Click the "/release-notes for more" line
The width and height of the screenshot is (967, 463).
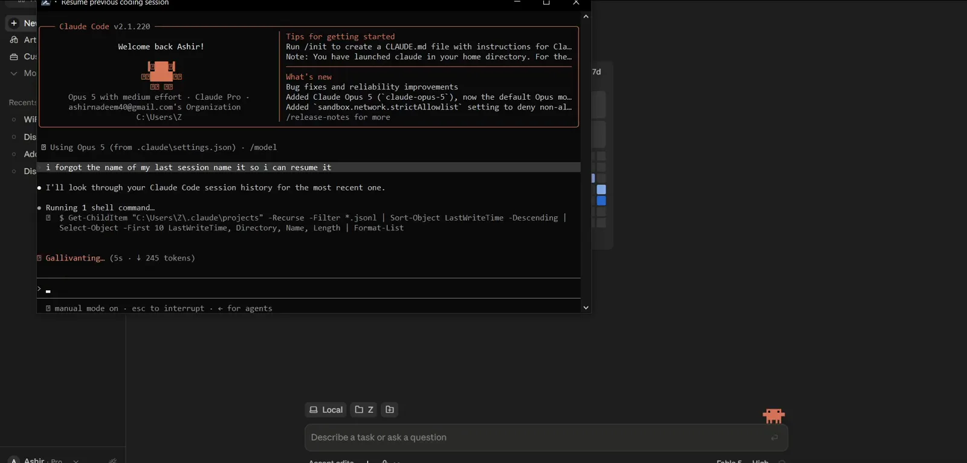pos(338,117)
